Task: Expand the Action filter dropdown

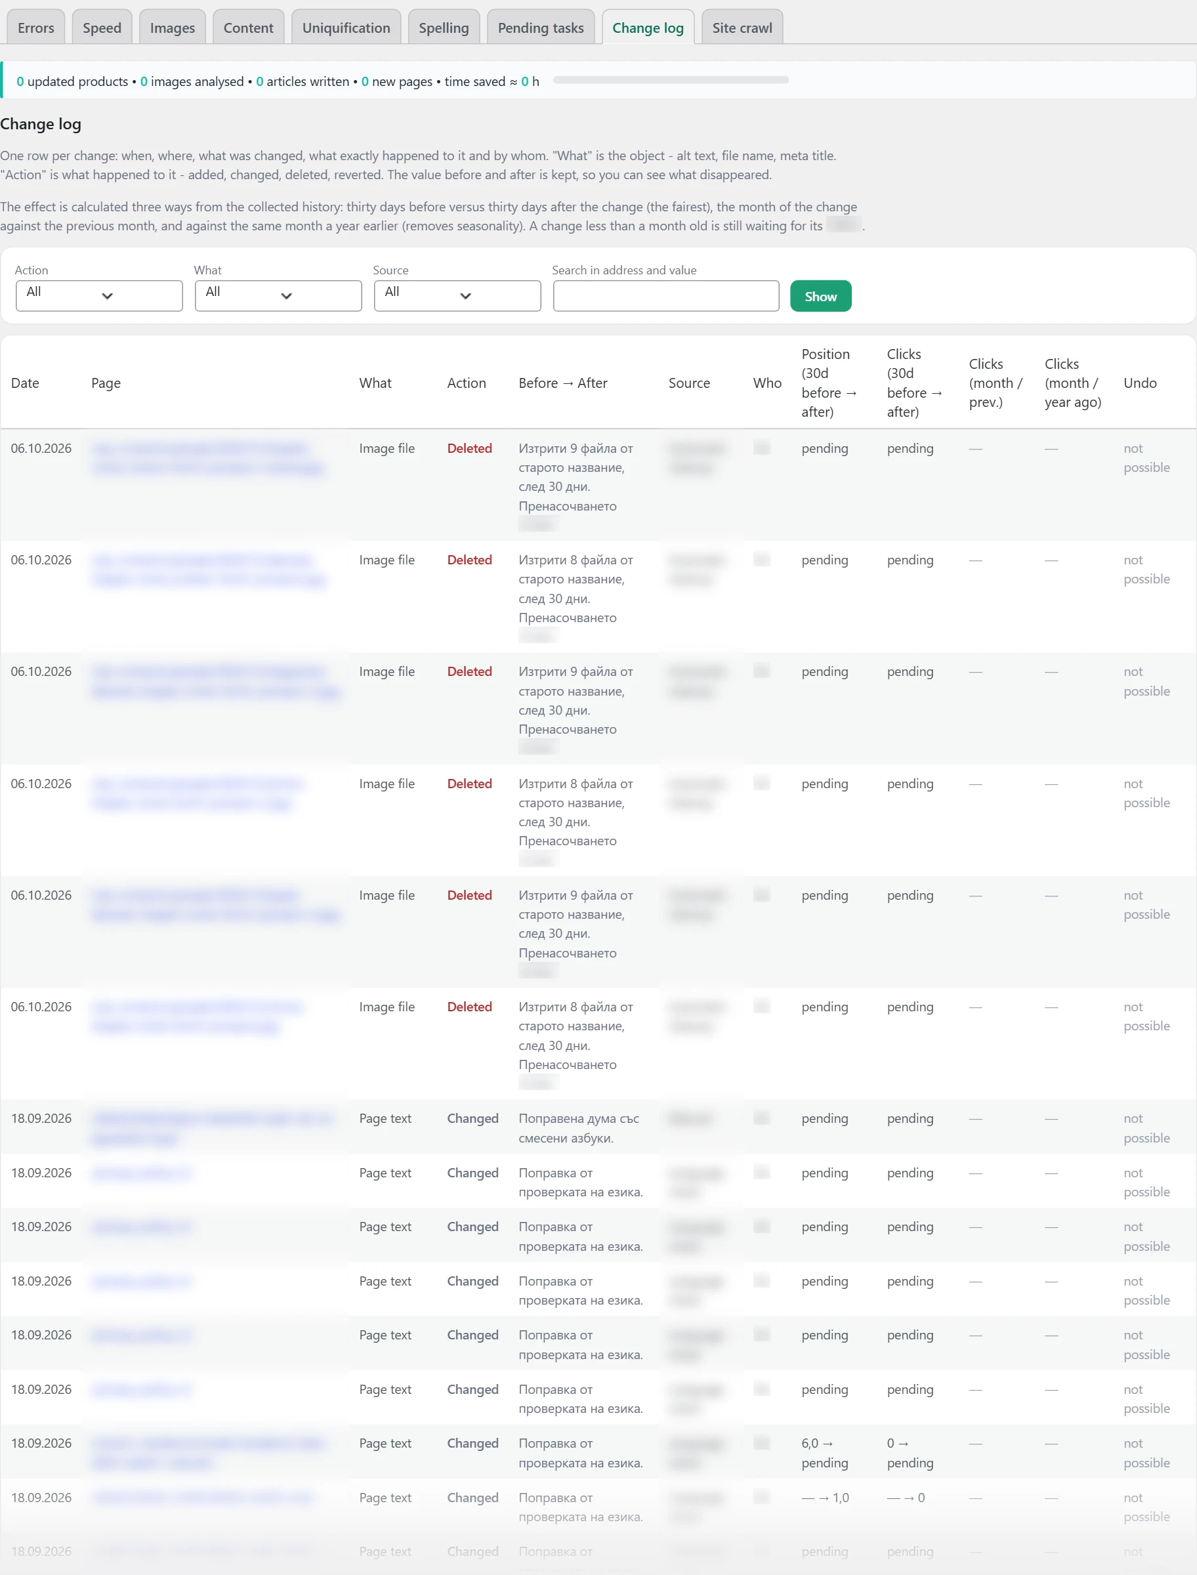Action: tap(99, 295)
